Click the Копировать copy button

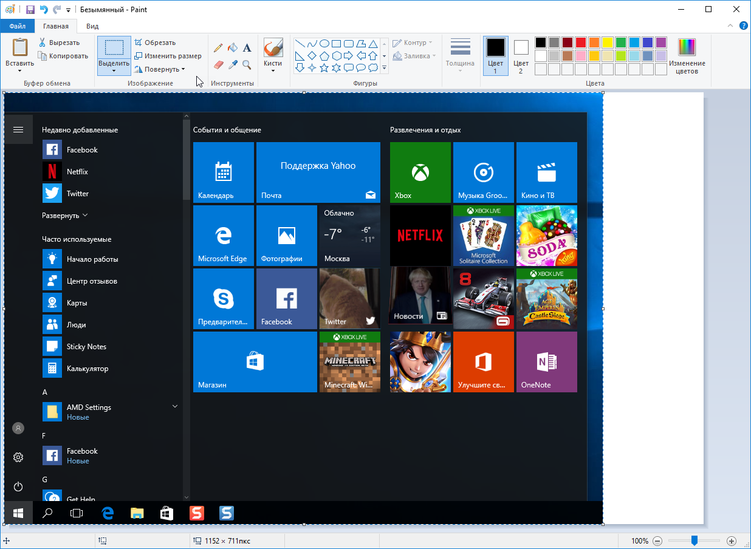pos(64,56)
